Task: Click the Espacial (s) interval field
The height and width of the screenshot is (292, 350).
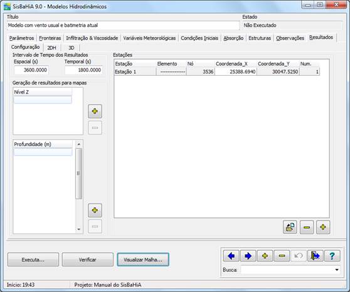Action: coord(31,70)
